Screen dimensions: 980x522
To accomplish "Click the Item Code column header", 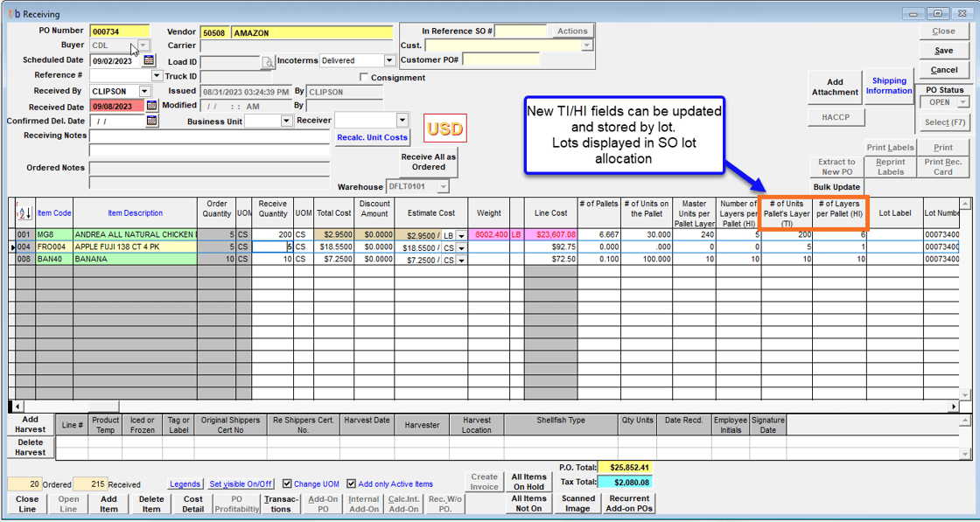I will pyautogui.click(x=54, y=213).
